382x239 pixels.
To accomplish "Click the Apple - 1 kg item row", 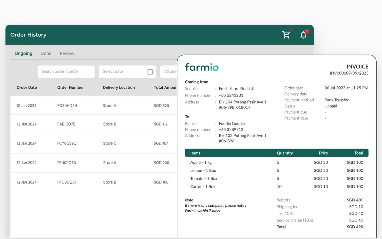I will coord(277,162).
